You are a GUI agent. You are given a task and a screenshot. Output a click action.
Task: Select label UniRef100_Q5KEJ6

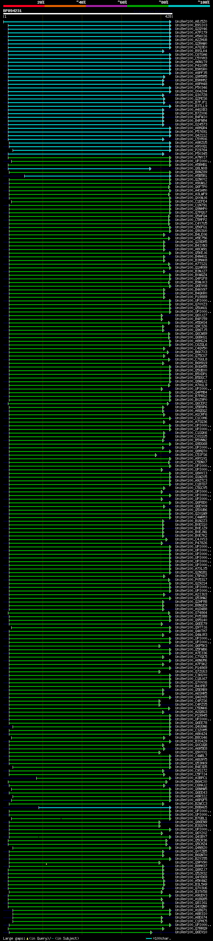coord(191,253)
